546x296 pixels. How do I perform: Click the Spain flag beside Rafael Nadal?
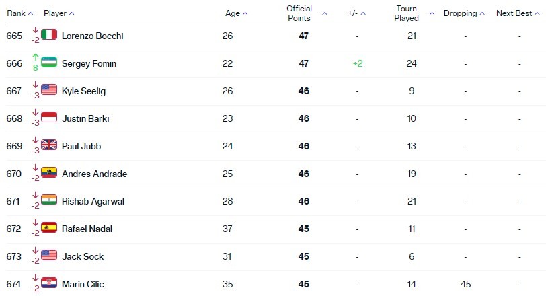(49, 227)
